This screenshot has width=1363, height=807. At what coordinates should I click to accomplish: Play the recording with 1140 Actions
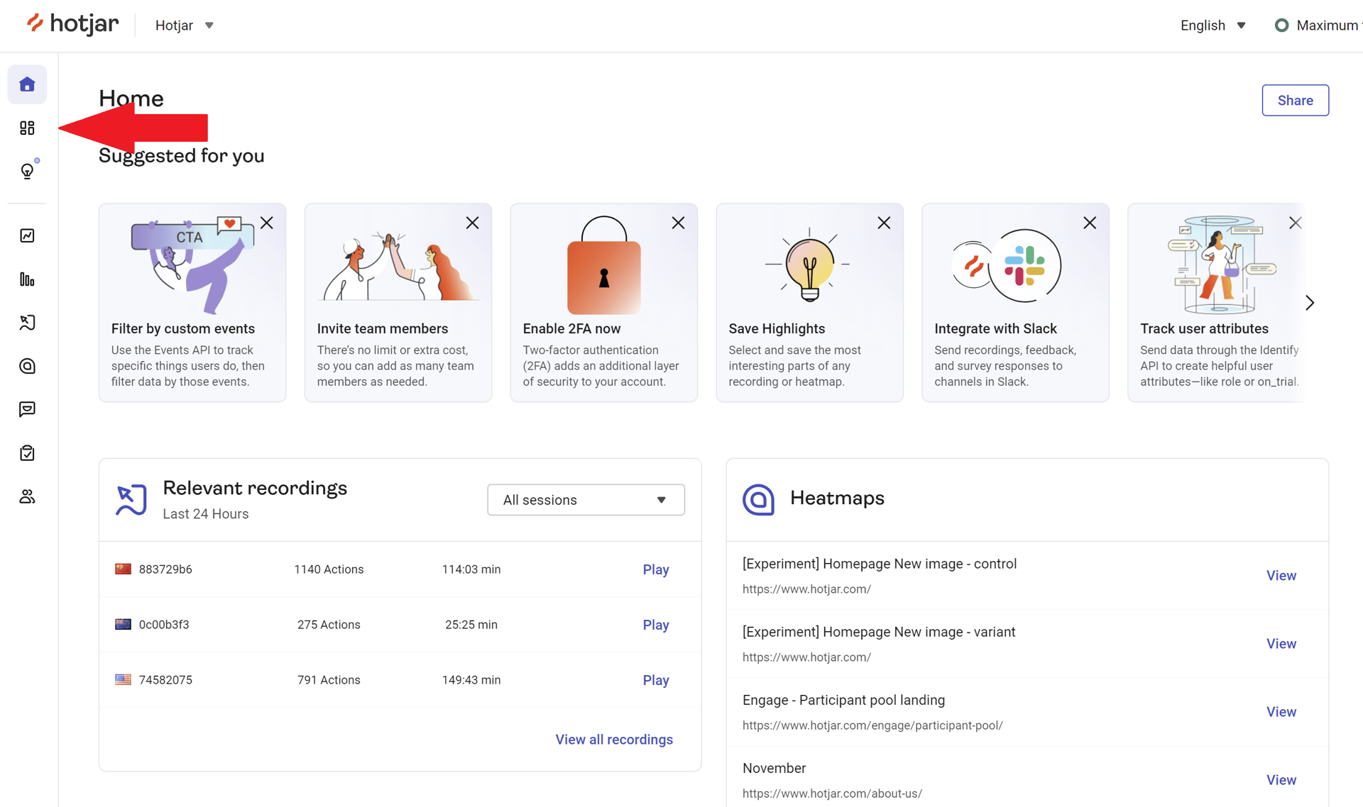pos(655,569)
